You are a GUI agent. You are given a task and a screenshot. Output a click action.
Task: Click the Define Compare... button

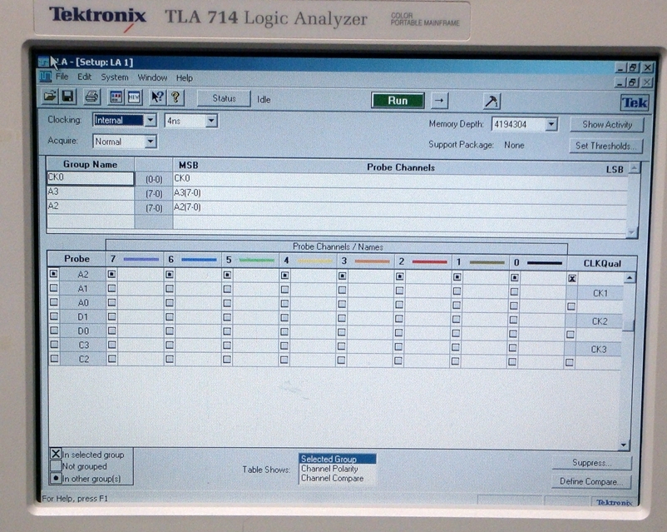pyautogui.click(x=590, y=481)
